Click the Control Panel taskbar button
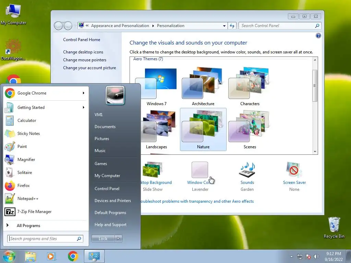 94,256
